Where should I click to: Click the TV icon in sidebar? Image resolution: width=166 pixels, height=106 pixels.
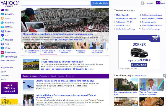pos(2,36)
